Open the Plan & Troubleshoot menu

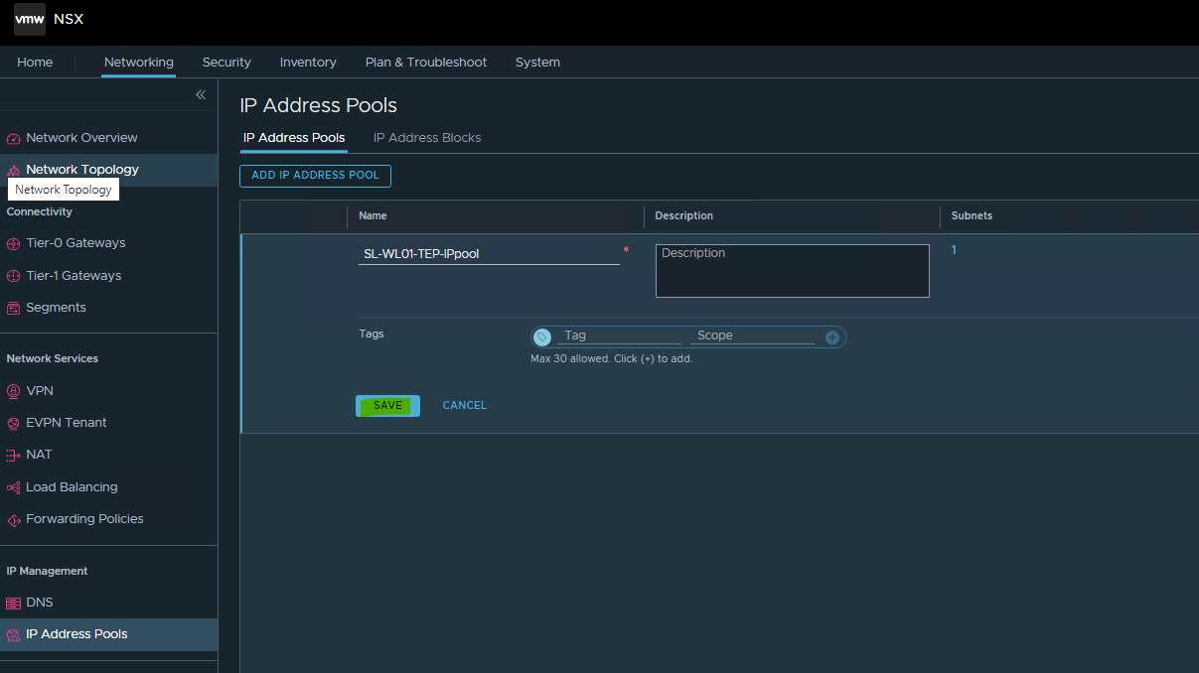click(x=426, y=63)
